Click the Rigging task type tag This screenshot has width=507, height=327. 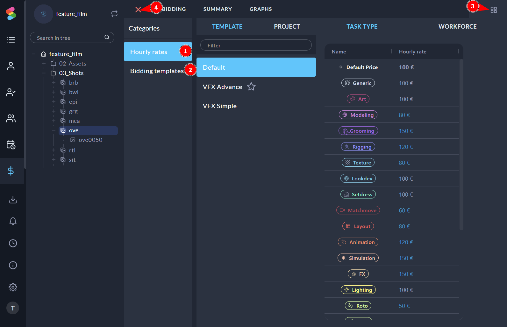pyautogui.click(x=358, y=147)
